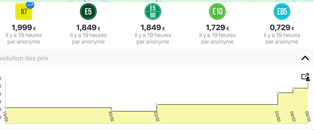Click the blue trending-up badge on B7
The width and height of the screenshot is (314, 130).
pos(30,5)
